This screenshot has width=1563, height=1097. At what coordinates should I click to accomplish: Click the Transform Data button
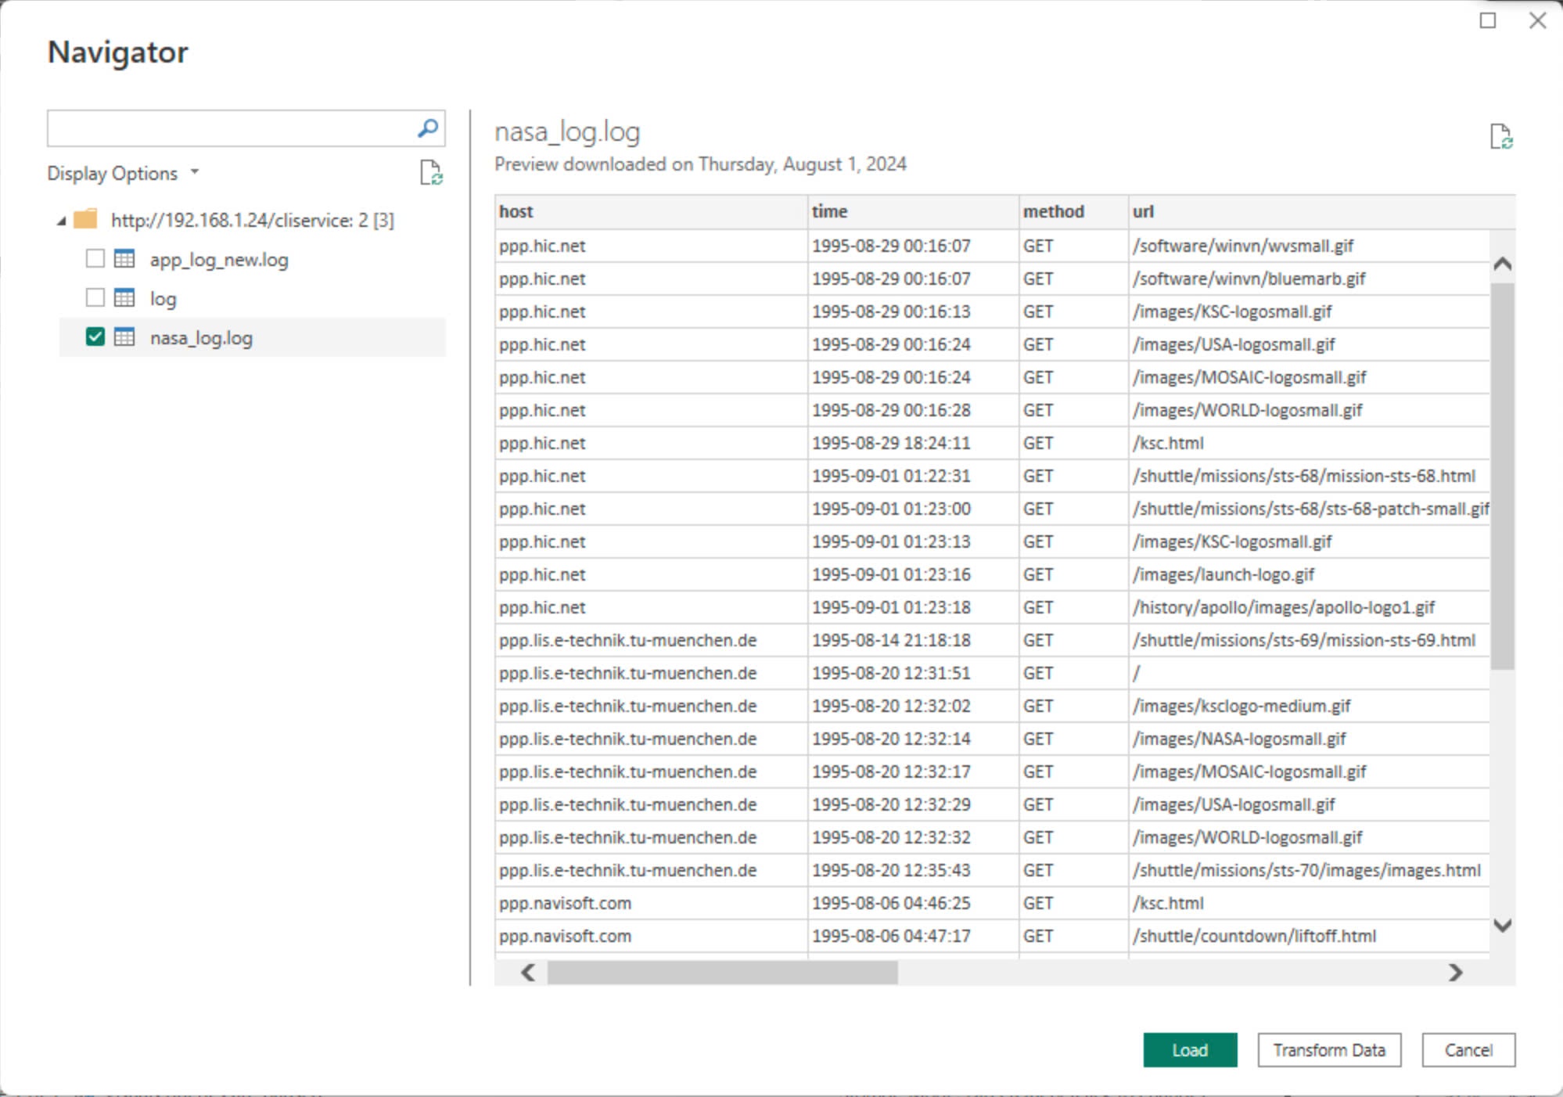[1328, 1049]
